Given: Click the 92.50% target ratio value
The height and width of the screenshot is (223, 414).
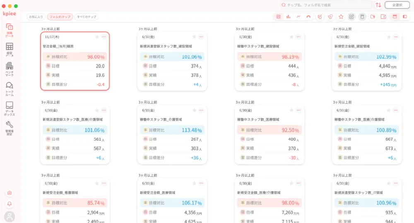Looking at the screenshot, I should coord(290,130).
